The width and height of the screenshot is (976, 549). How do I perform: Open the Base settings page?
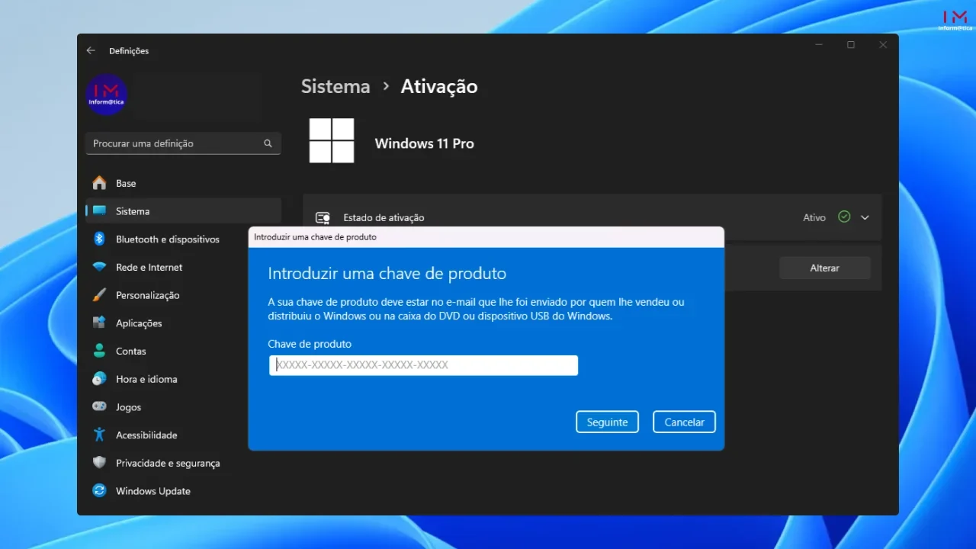click(x=183, y=183)
